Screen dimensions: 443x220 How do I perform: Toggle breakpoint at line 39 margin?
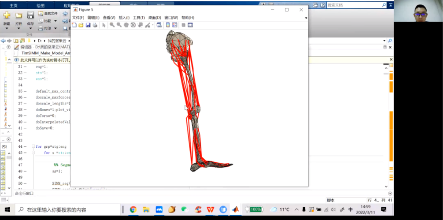pyautogui.click(x=25, y=116)
